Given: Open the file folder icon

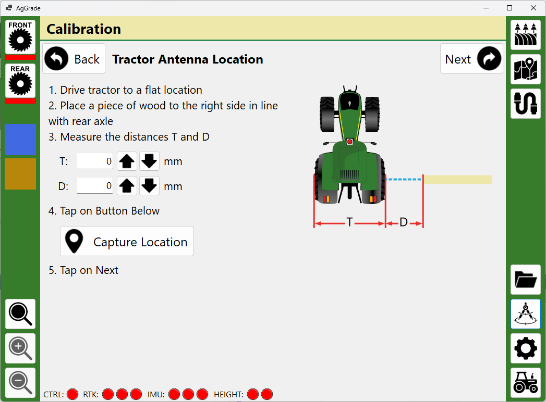Looking at the screenshot, I should [525, 280].
